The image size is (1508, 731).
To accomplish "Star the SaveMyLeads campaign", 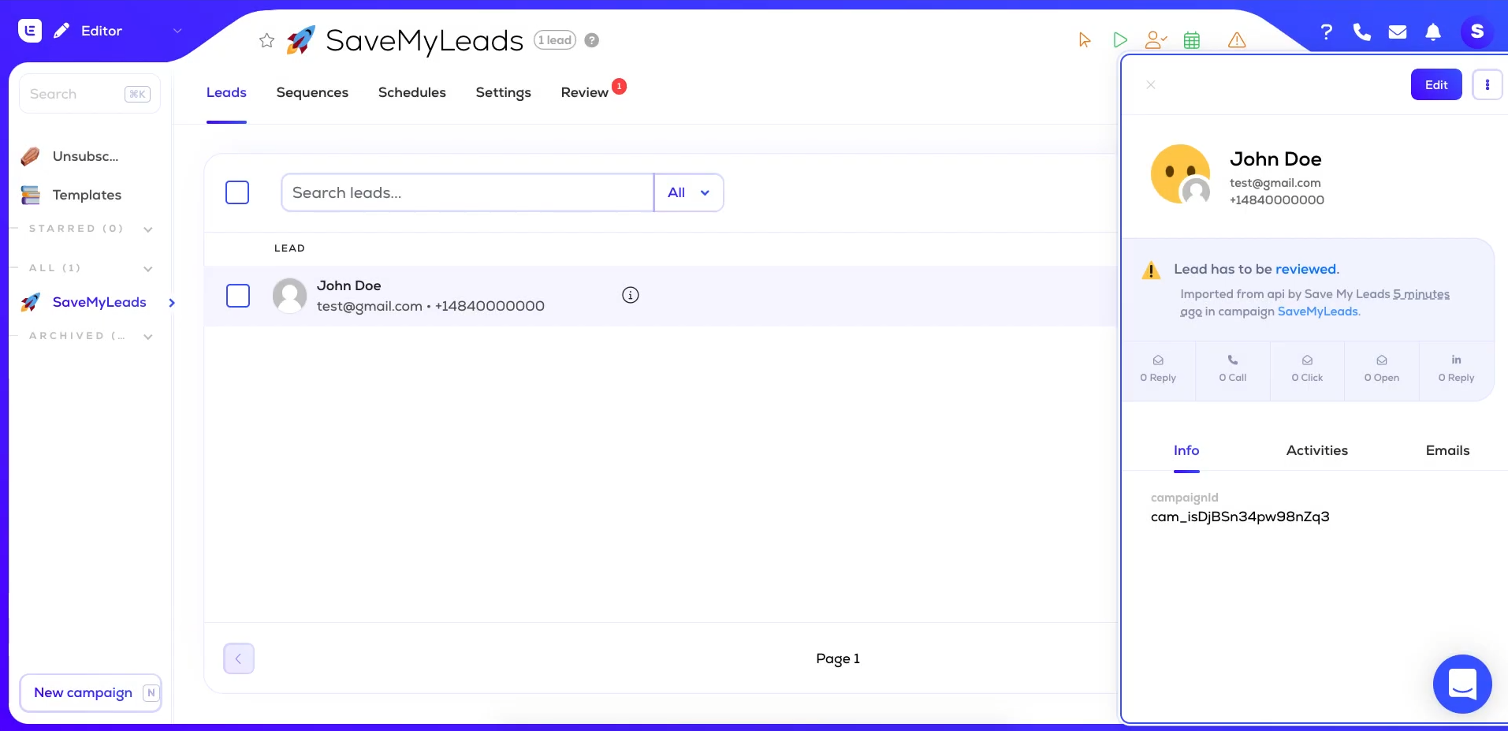I will pyautogui.click(x=267, y=40).
